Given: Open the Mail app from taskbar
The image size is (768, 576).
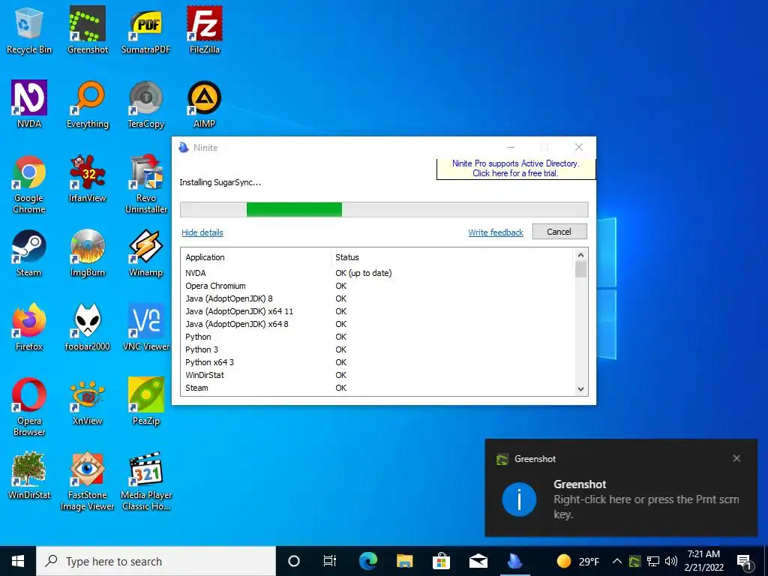Looking at the screenshot, I should coord(478,561).
